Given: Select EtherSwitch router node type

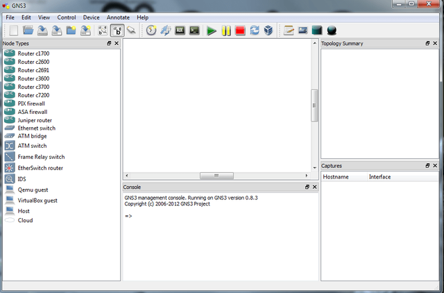Looking at the screenshot, I should [x=34, y=168].
